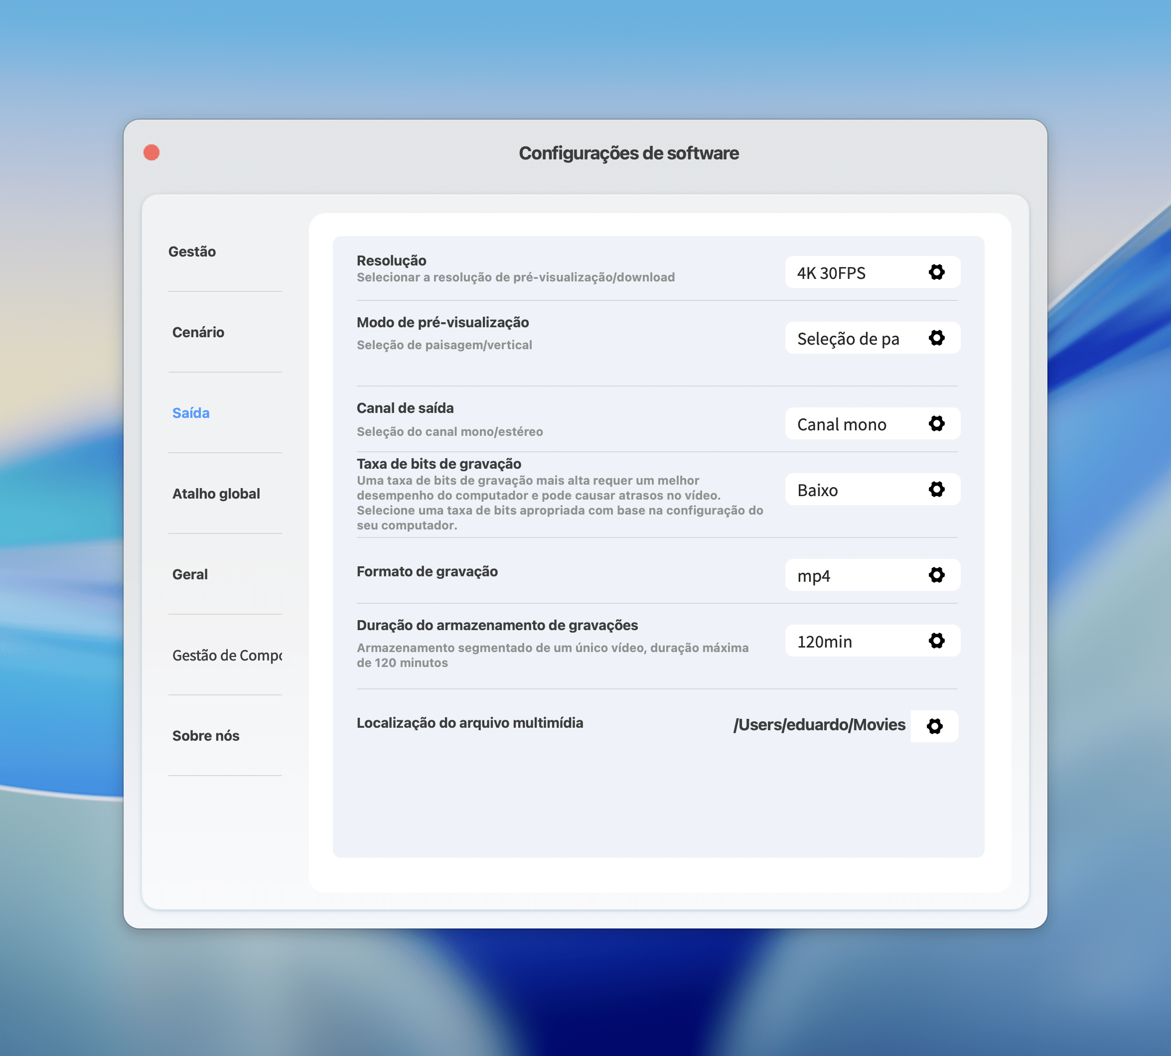The width and height of the screenshot is (1171, 1056).
Task: Click the gear icon beside 120min duration
Action: [x=936, y=641]
